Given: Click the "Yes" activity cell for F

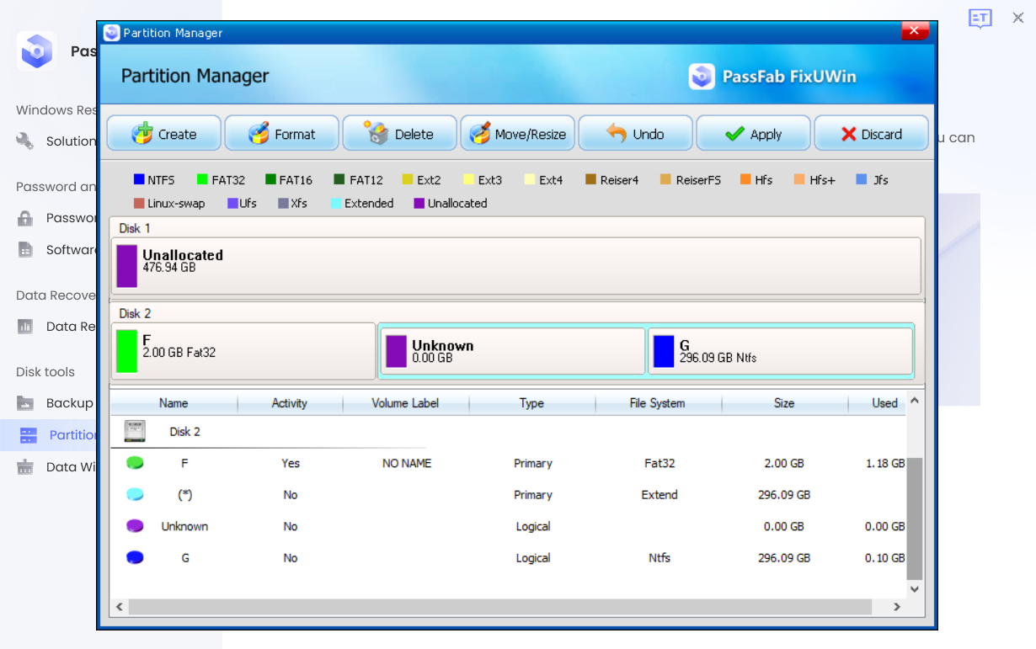Looking at the screenshot, I should (x=291, y=463).
